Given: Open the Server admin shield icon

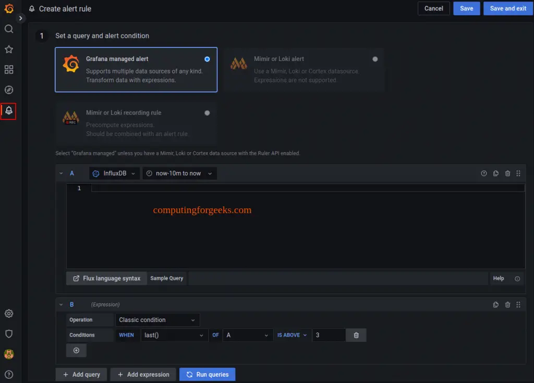Looking at the screenshot, I should (9, 334).
